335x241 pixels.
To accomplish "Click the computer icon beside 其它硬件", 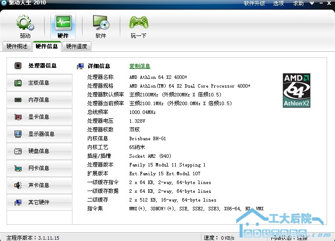I will click(18, 202).
